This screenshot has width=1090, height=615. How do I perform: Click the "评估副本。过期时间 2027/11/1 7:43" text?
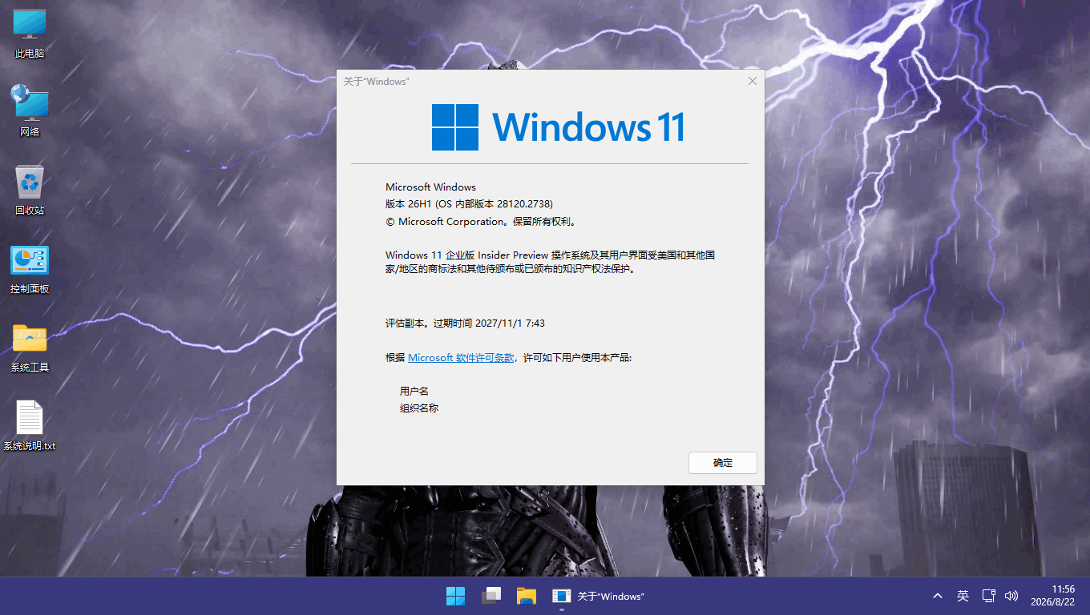point(465,324)
